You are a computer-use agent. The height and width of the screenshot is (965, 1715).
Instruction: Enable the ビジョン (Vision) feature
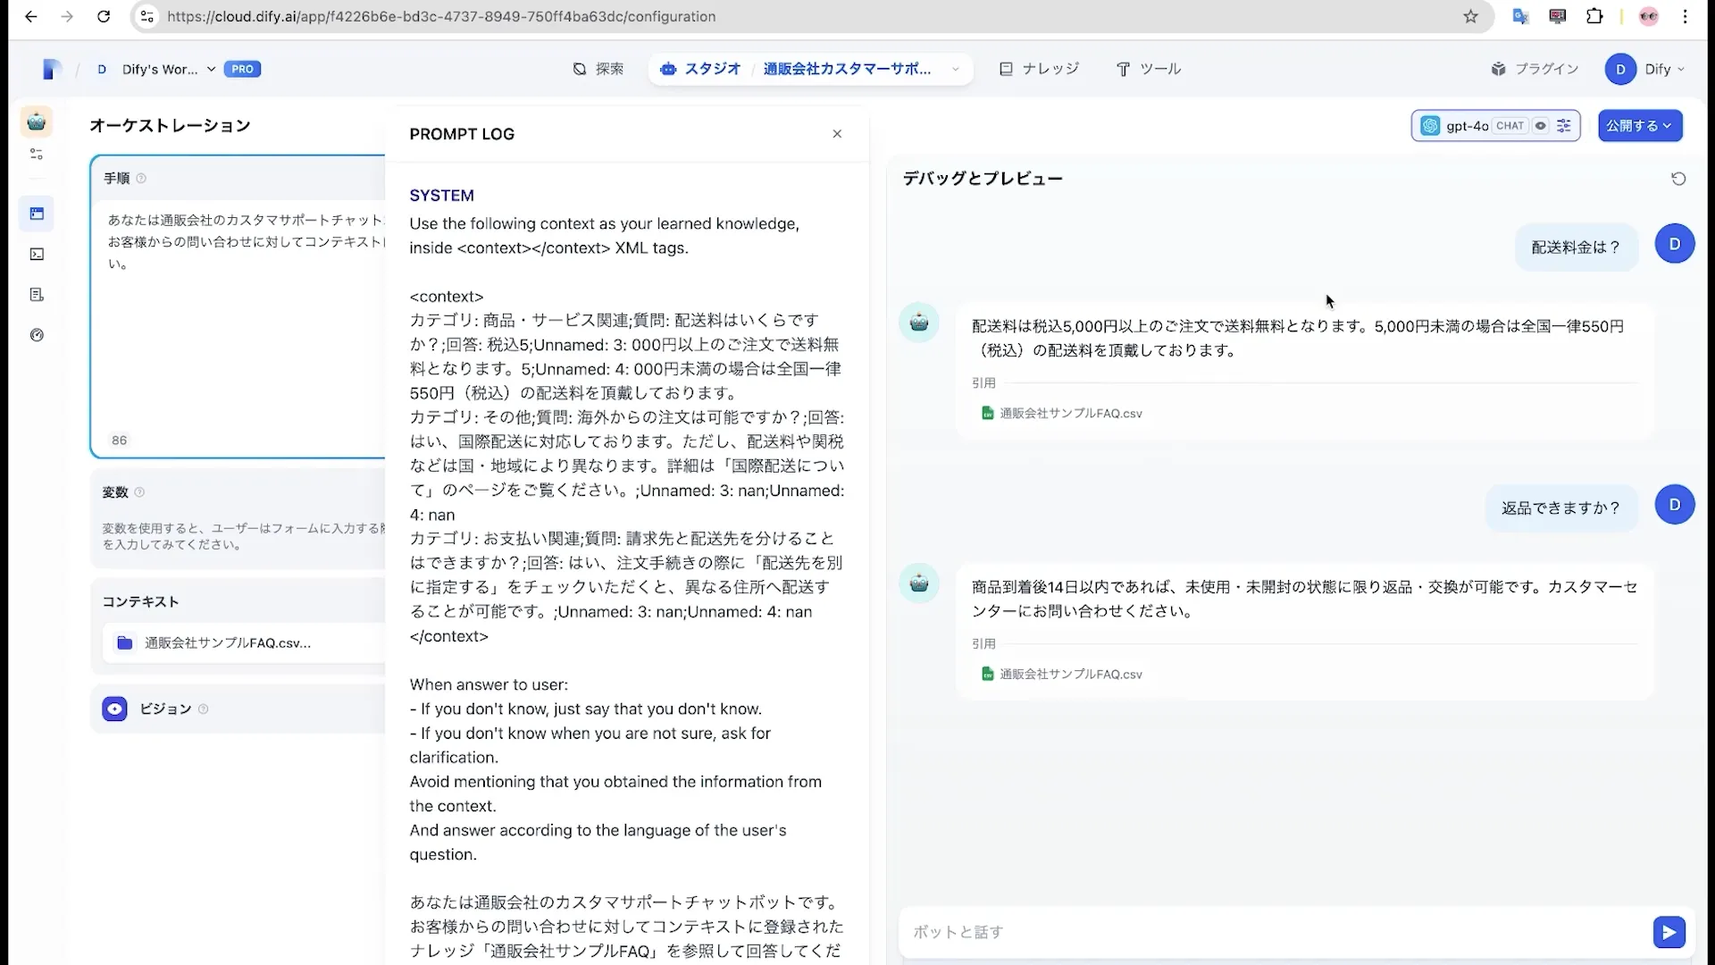[114, 709]
